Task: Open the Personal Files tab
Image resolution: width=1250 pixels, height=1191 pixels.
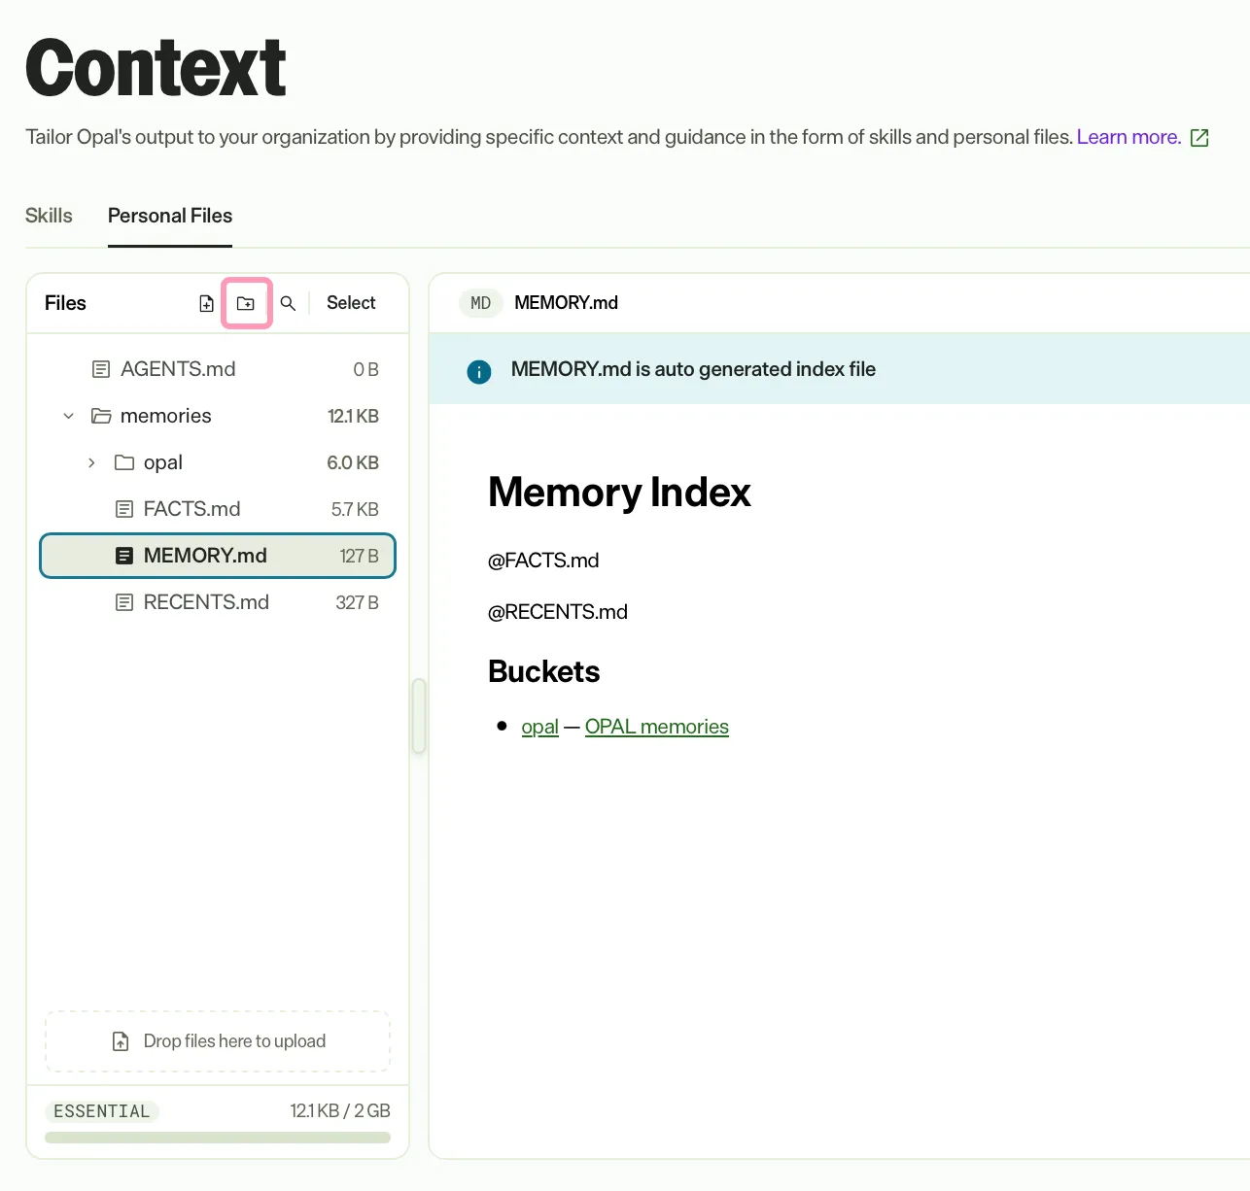Action: [x=170, y=216]
